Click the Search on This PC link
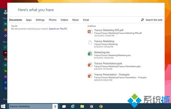 click(x=58, y=29)
